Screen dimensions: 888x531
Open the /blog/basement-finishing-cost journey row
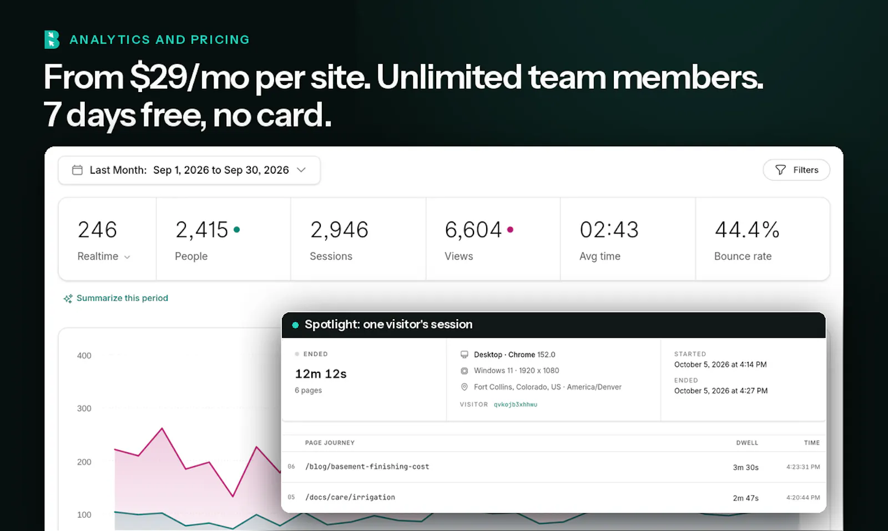[553, 467]
